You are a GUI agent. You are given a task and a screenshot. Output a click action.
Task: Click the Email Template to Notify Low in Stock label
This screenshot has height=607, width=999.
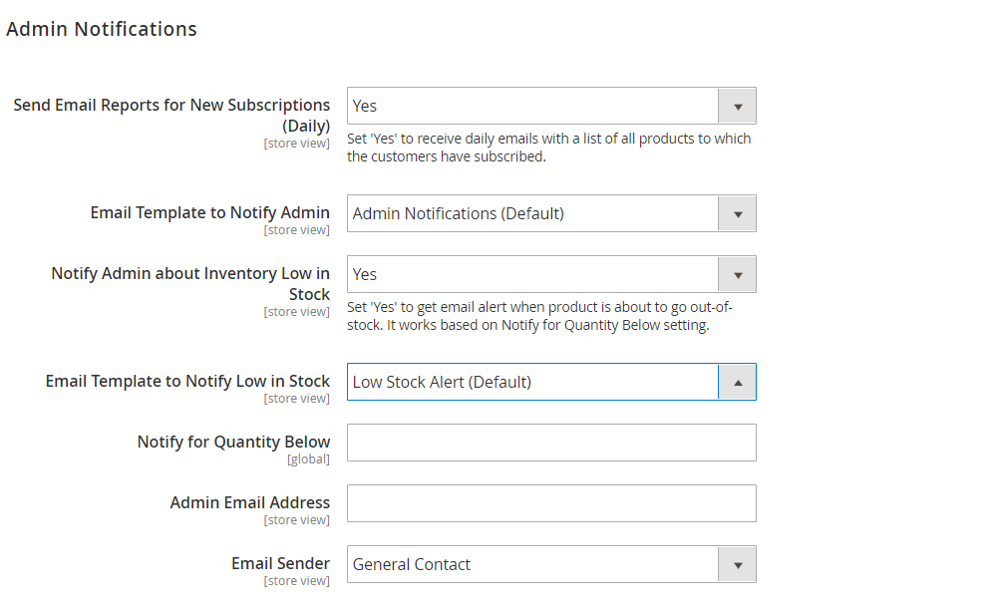point(188,381)
